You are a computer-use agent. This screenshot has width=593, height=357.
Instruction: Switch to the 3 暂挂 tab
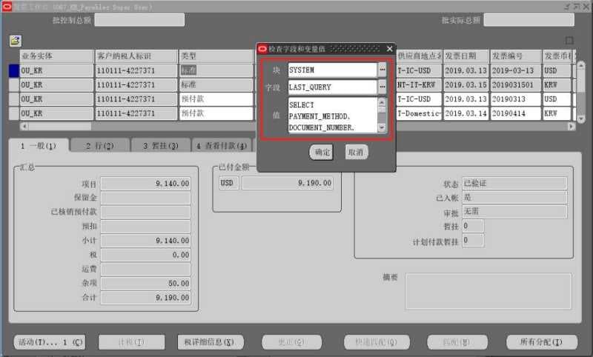[x=160, y=146]
